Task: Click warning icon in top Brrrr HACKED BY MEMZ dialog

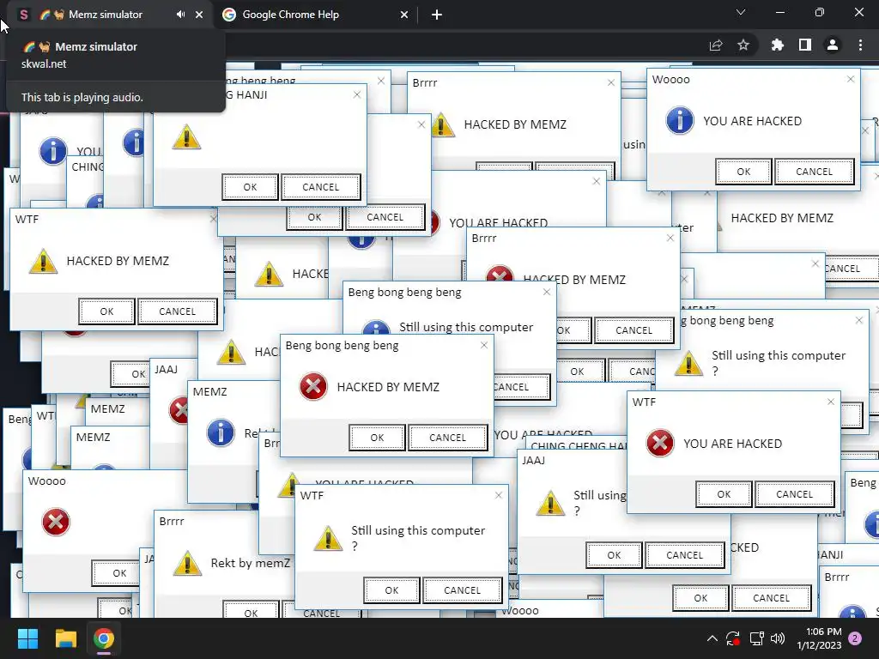Action: (x=442, y=125)
